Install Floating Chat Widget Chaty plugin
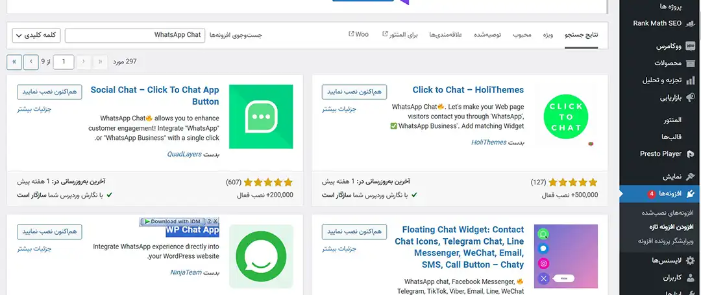This screenshot has width=701, height=295. pos(354,232)
